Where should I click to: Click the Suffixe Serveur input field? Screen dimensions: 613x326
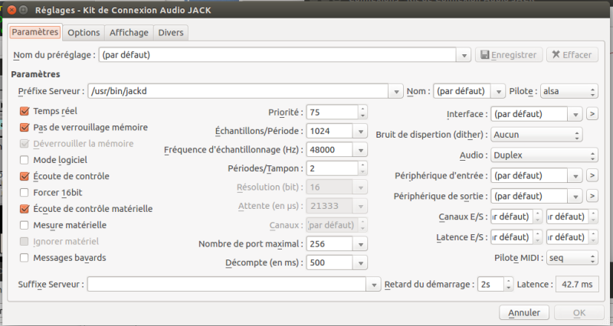point(227,284)
